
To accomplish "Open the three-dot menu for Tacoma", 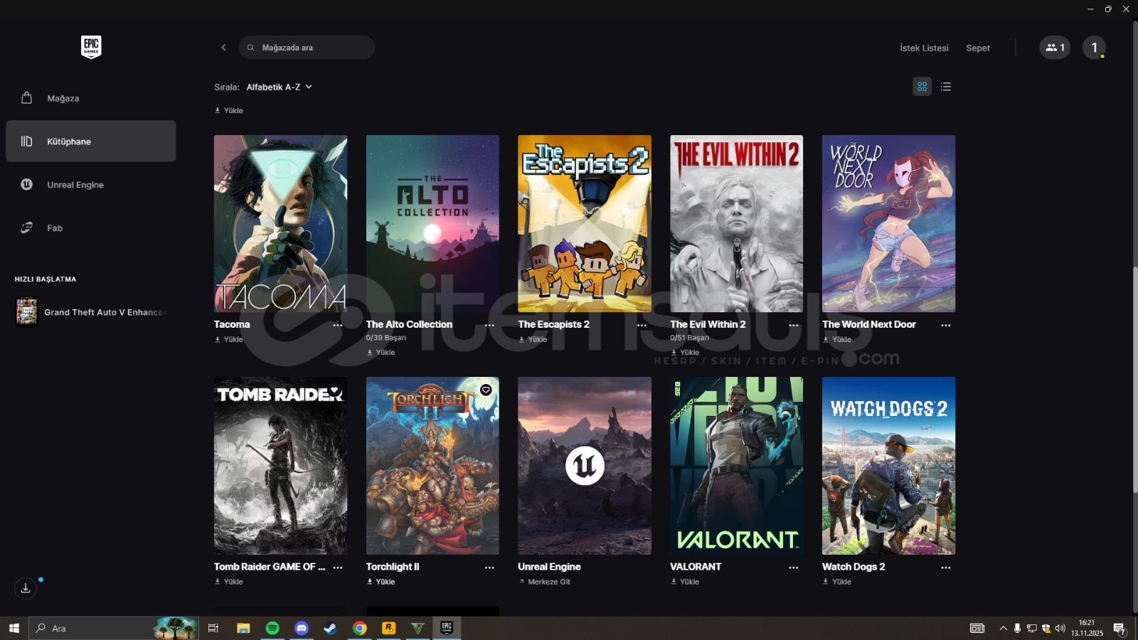I will click(338, 325).
